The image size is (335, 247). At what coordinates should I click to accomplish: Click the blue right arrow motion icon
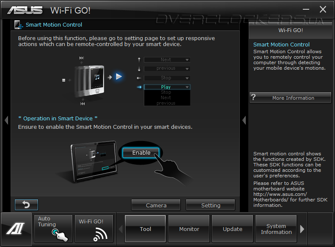click(139, 87)
